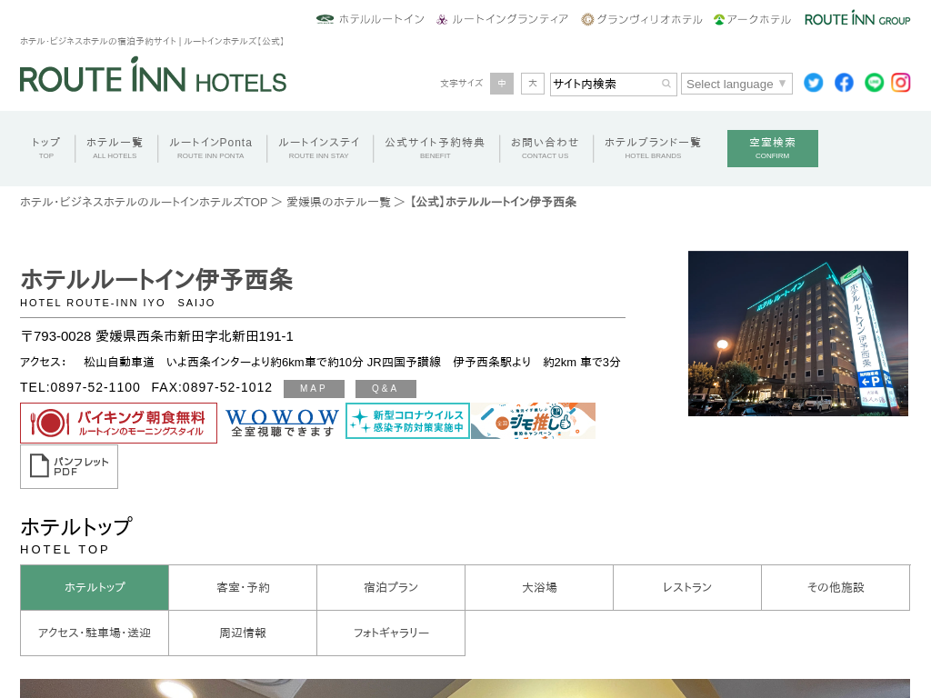
Task: Open ホテルルートイン brand link
Action: 371,19
